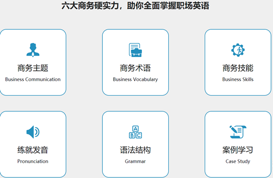Click the pen and scroll icon above 案例学习
Screen dimensions: 273x178
(x=238, y=132)
